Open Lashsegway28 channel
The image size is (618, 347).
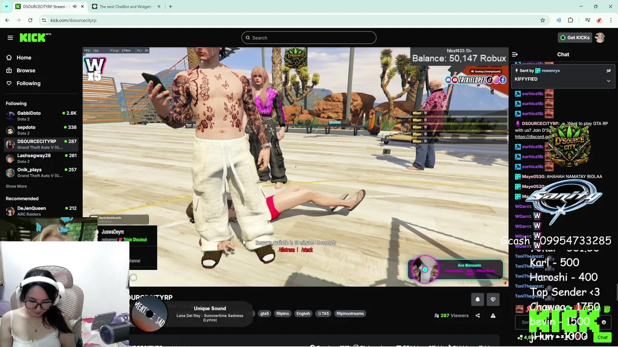41,158
